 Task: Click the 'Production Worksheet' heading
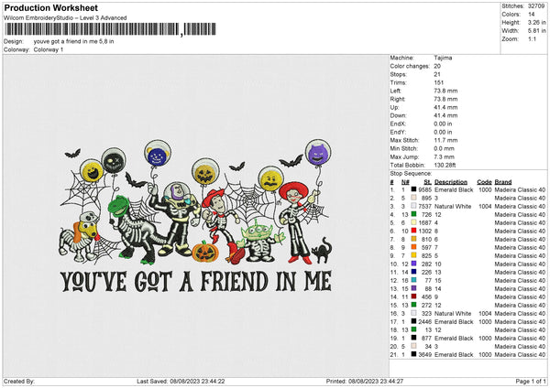click(x=50, y=7)
